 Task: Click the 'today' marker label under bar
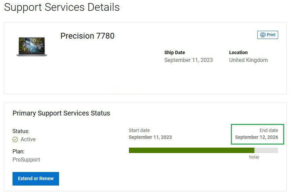coord(254,157)
